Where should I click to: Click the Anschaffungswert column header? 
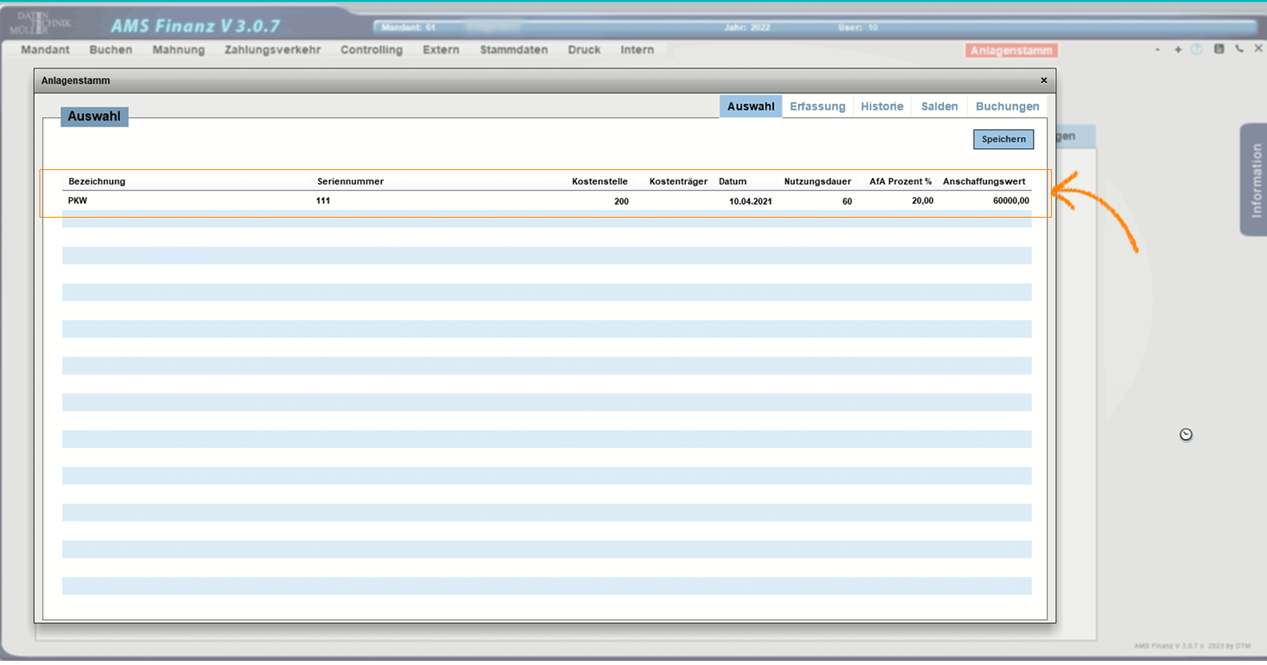click(983, 181)
